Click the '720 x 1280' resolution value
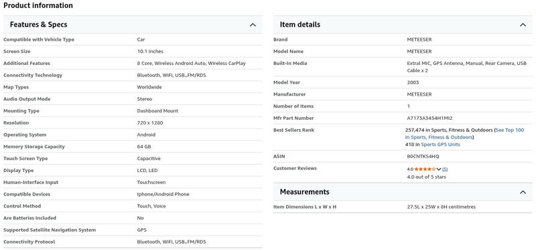 [150, 123]
